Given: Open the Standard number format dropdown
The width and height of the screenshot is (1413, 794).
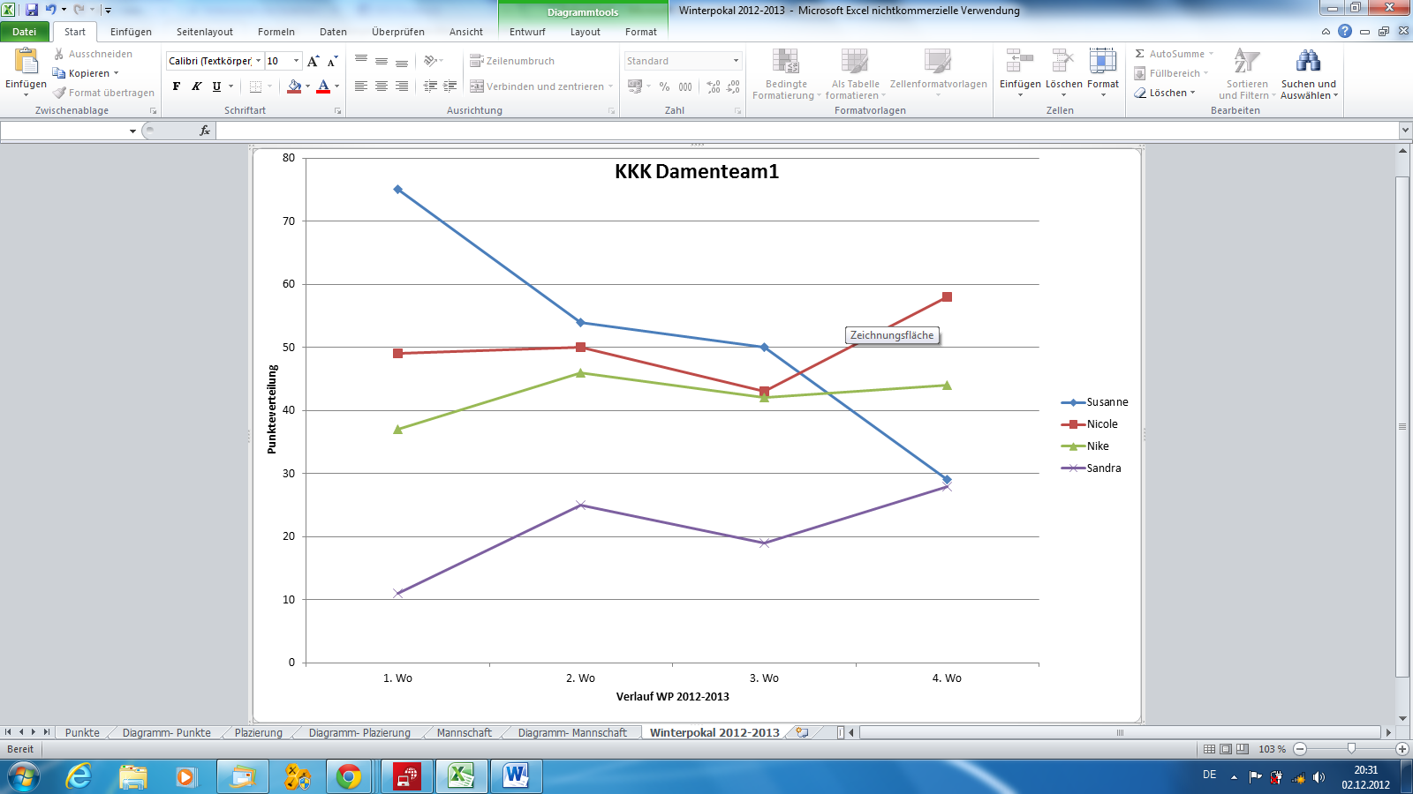Looking at the screenshot, I should tap(736, 61).
